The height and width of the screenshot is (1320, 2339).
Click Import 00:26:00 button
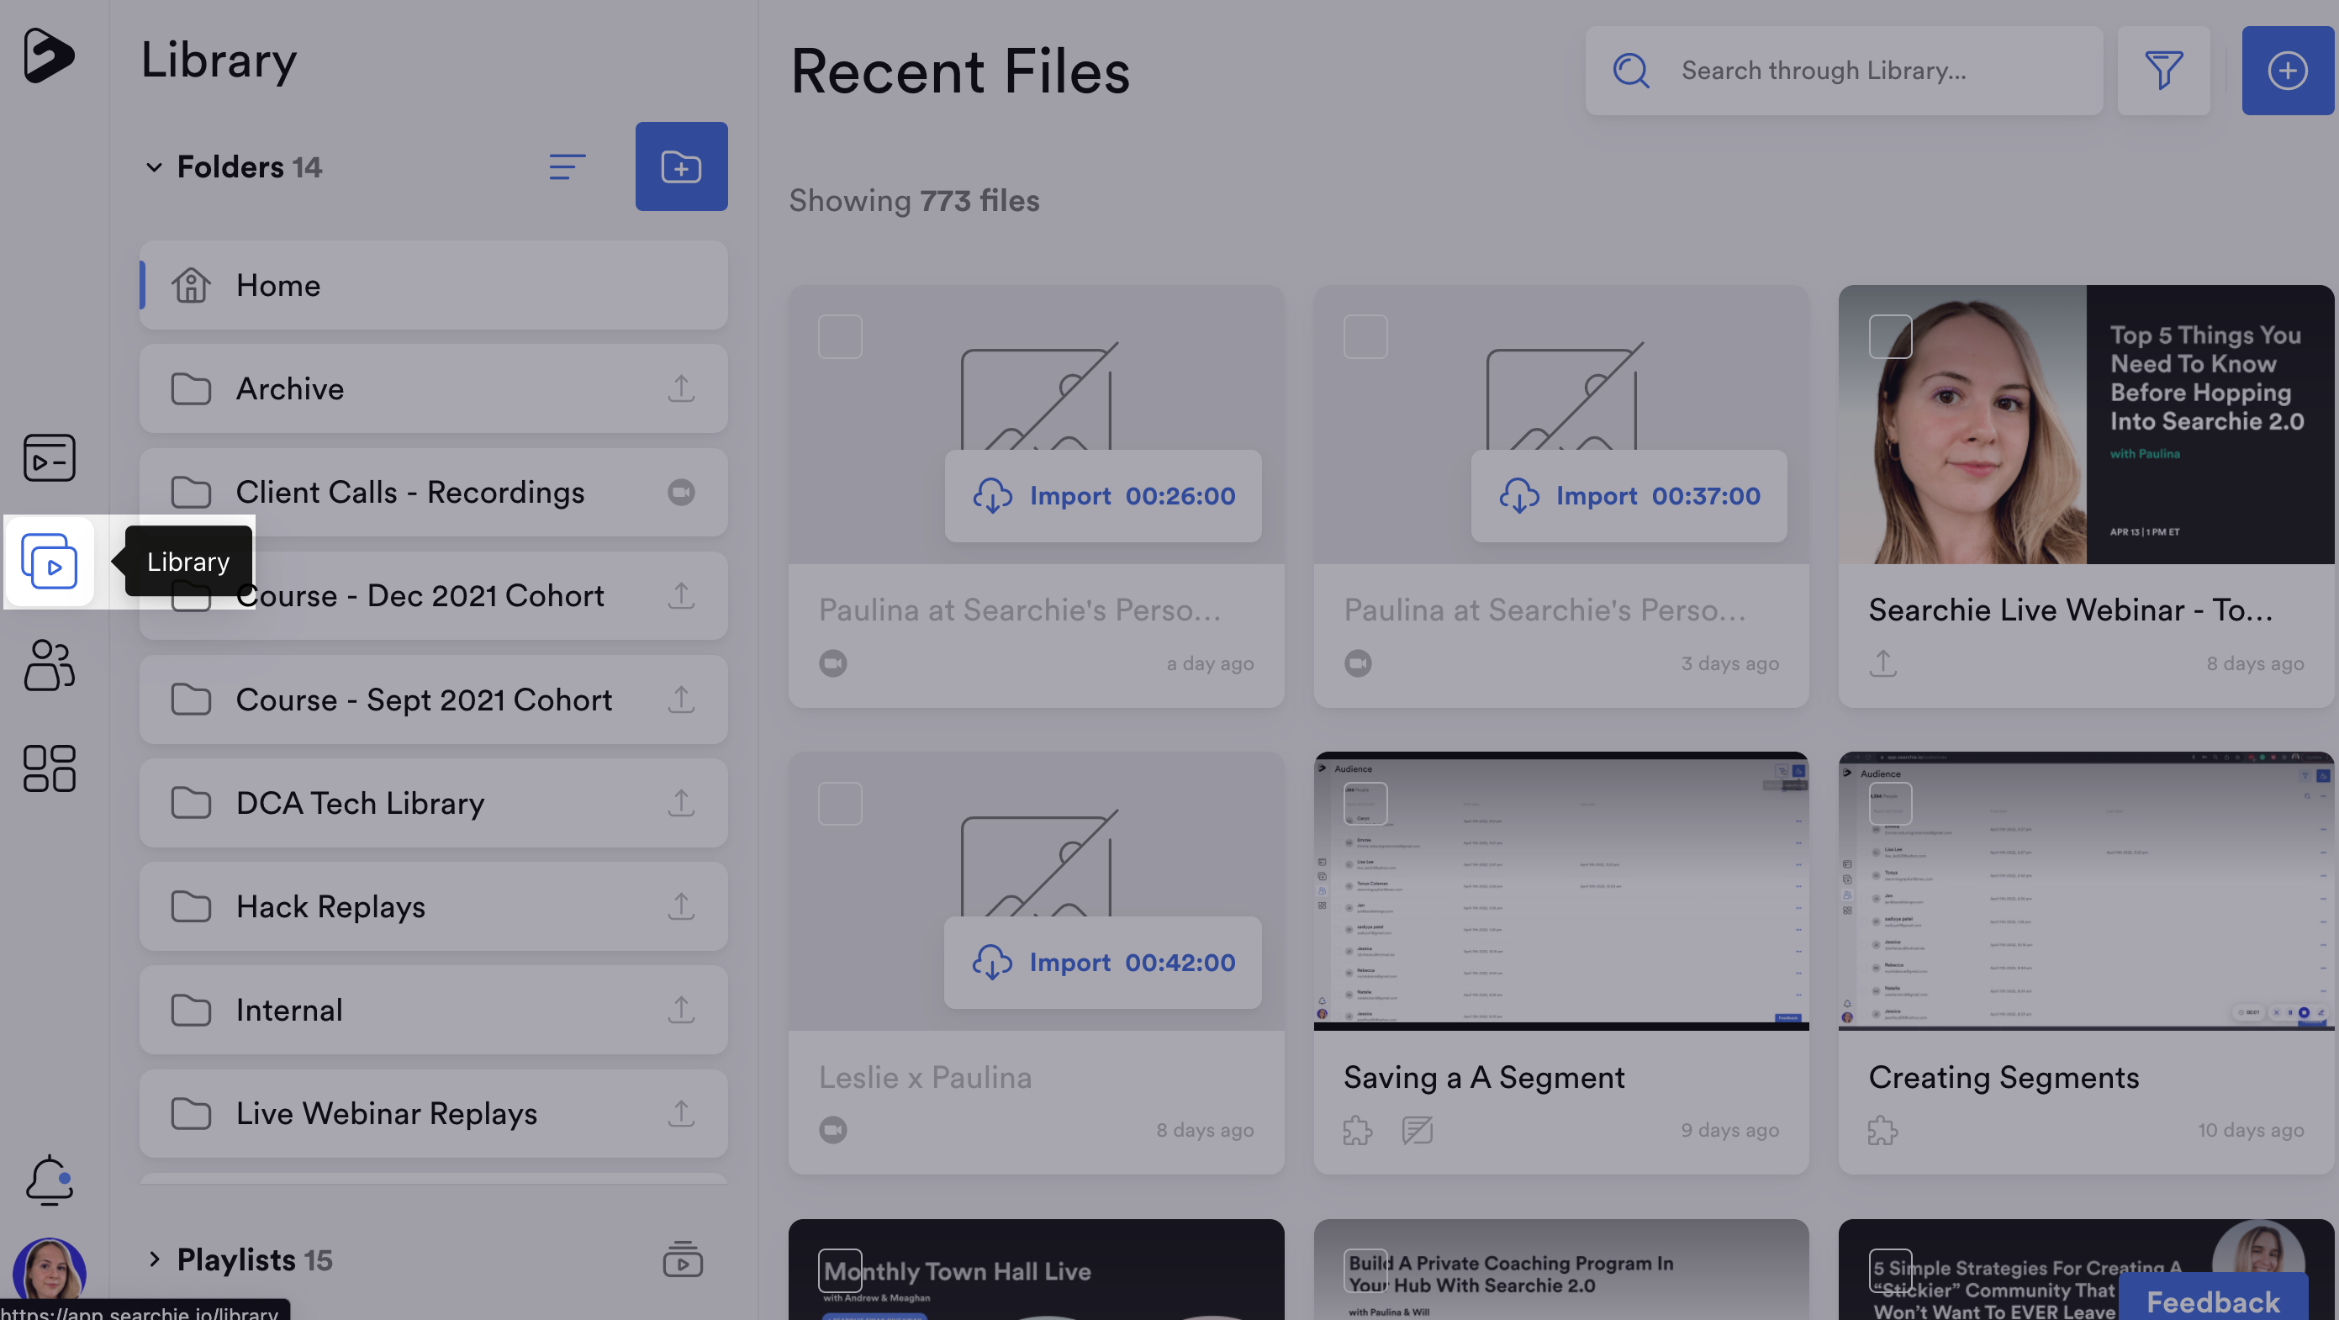1102,496
